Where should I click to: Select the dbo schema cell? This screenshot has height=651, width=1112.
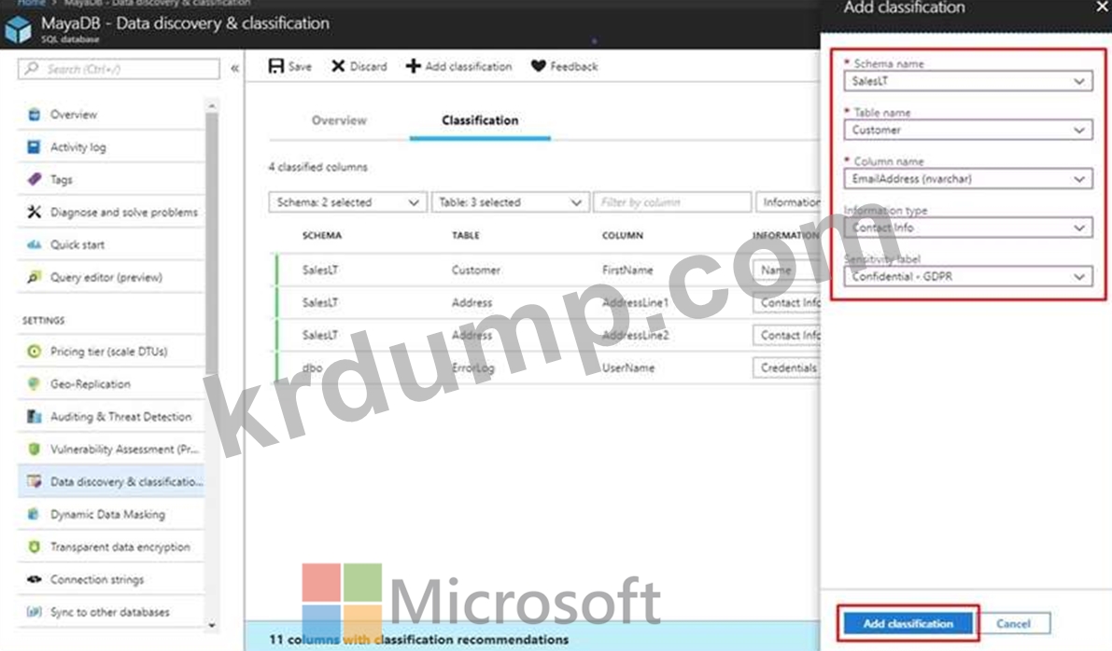tap(312, 367)
